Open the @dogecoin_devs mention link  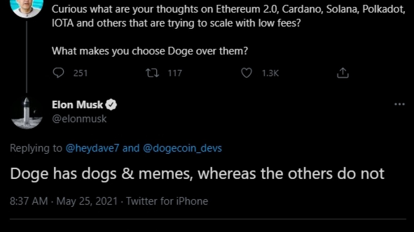pyautogui.click(x=182, y=148)
